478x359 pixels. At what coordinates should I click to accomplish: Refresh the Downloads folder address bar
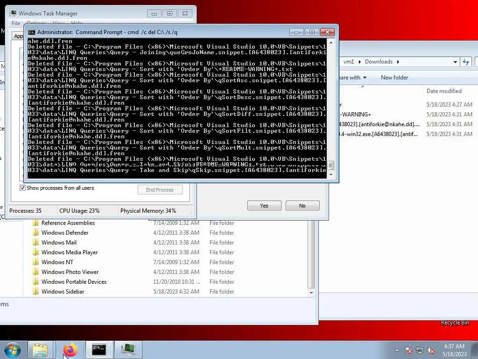466,62
